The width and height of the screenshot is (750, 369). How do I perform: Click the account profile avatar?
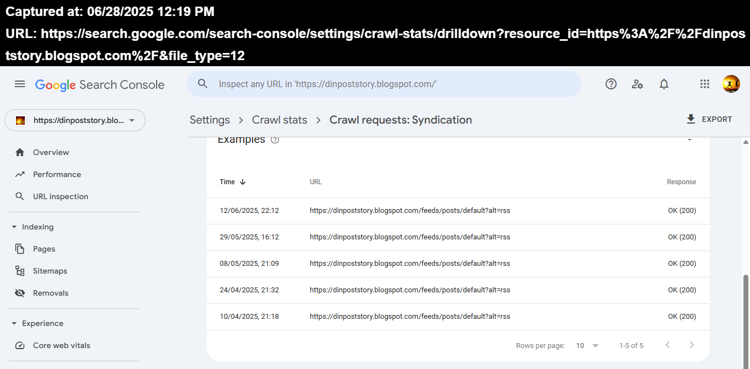pyautogui.click(x=731, y=84)
